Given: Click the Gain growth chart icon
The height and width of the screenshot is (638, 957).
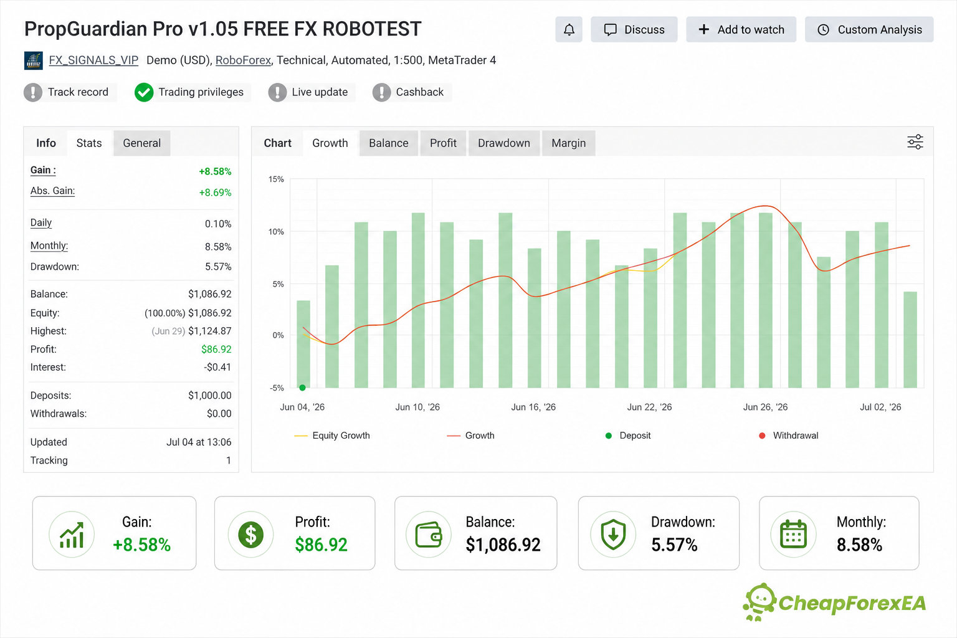Looking at the screenshot, I should tap(72, 534).
